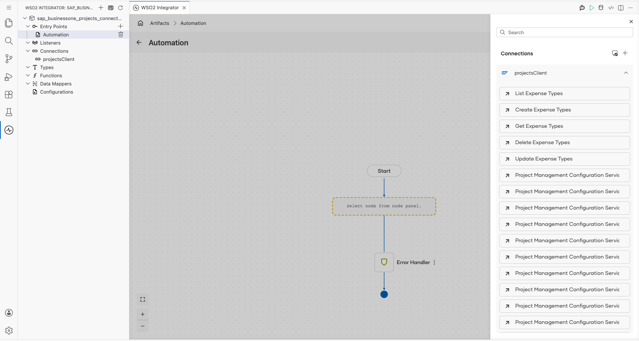Select the WSO2 Integrator editor tab
The width and height of the screenshot is (639, 341).
point(160,8)
